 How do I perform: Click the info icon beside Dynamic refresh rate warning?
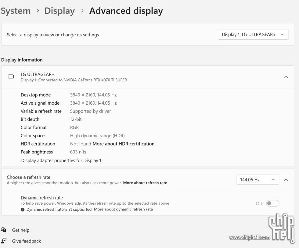(23, 210)
